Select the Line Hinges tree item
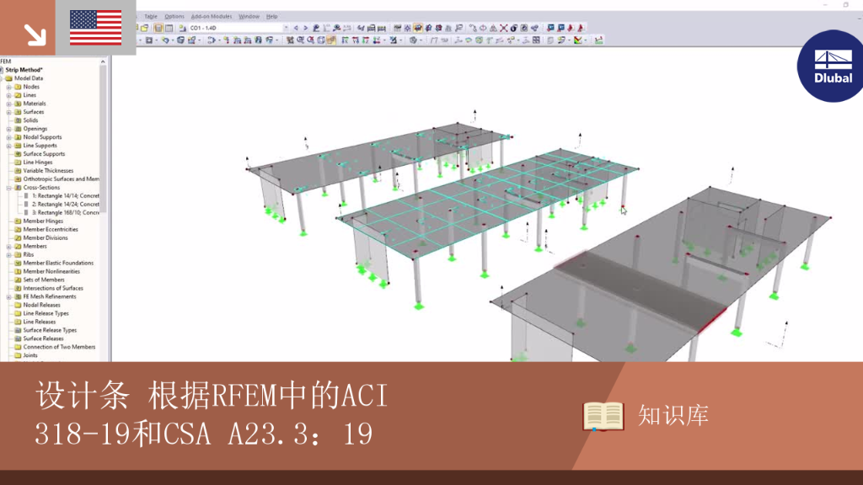Image resolution: width=863 pixels, height=485 pixels. [37, 163]
